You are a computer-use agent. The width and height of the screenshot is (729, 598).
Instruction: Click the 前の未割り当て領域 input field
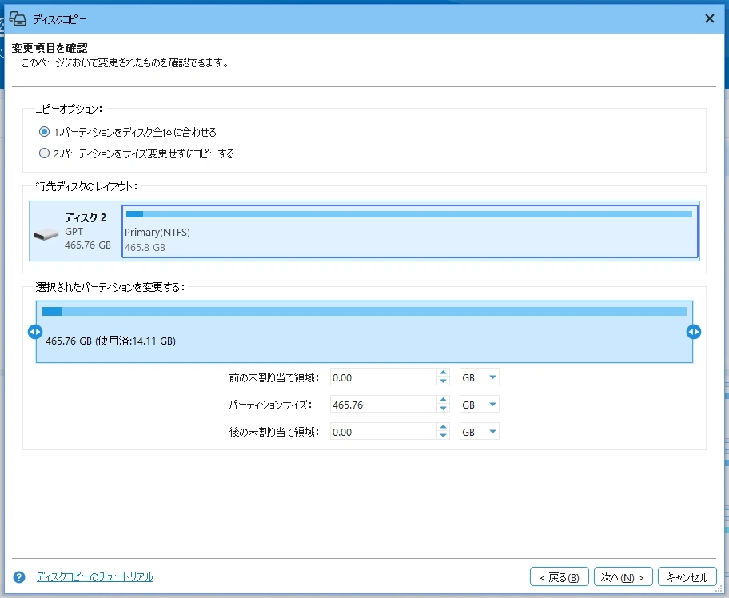tap(384, 377)
